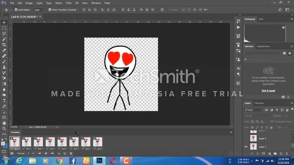The width and height of the screenshot is (294, 165).
Task: Open the Normal blend mode dropdown
Action: pyautogui.click(x=257, y=116)
